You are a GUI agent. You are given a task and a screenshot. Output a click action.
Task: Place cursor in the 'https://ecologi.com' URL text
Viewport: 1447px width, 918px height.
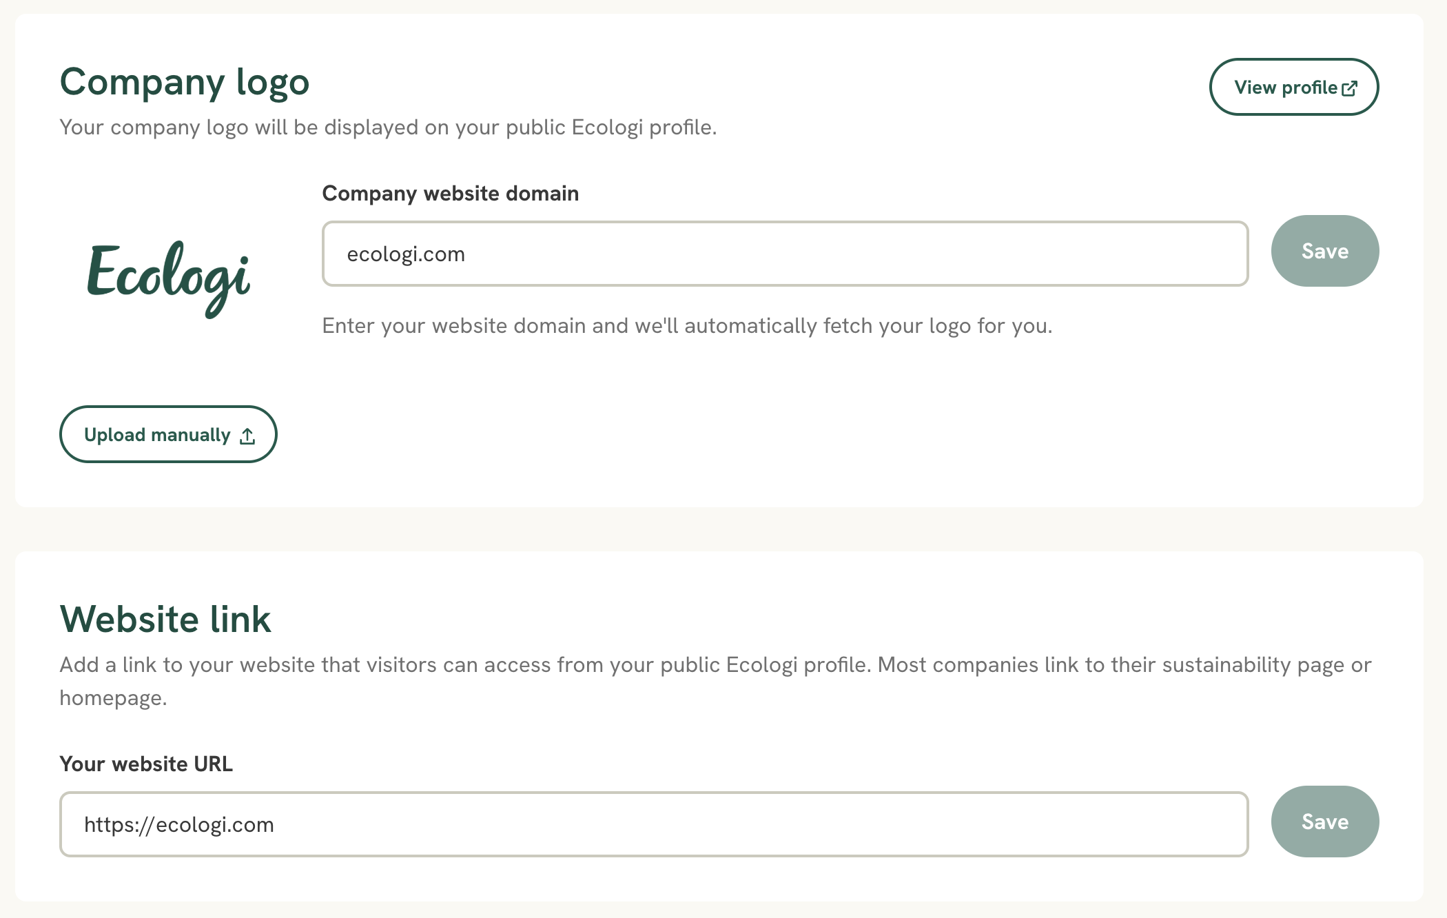pyautogui.click(x=179, y=825)
